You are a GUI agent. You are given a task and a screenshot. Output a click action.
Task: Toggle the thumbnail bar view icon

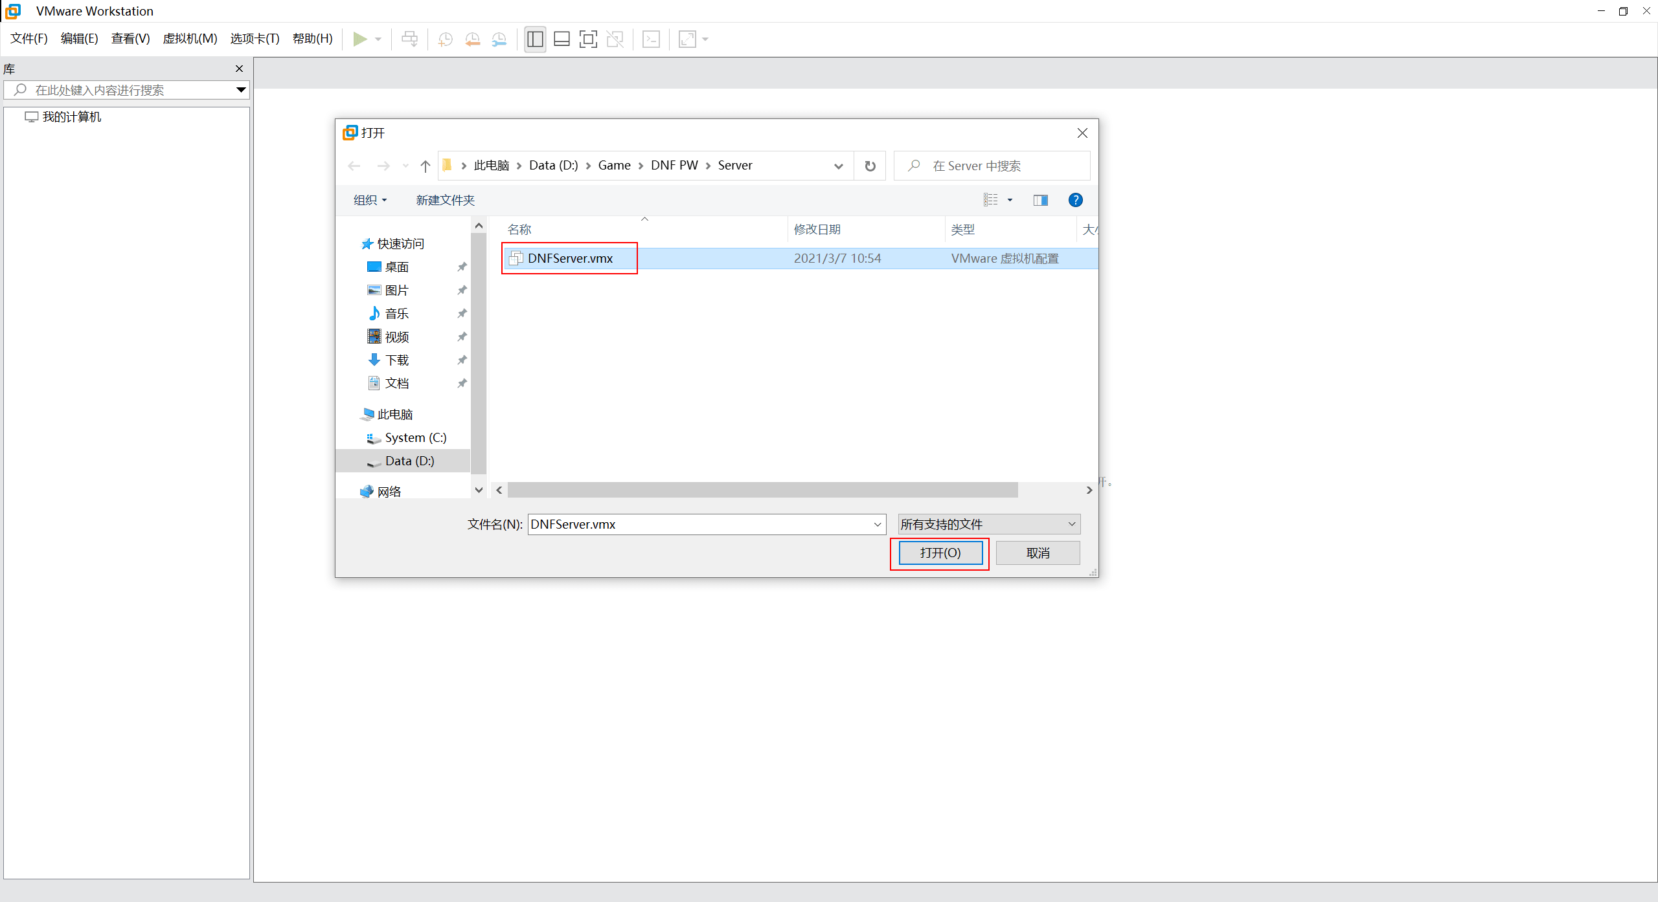pos(562,39)
